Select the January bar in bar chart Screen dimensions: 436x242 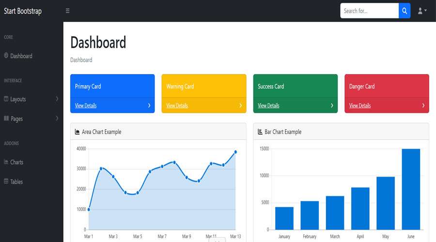click(284, 218)
